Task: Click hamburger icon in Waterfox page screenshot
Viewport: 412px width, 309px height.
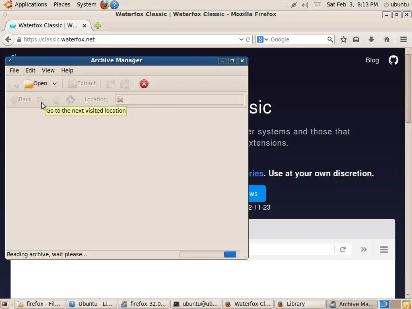Action: 384,249
